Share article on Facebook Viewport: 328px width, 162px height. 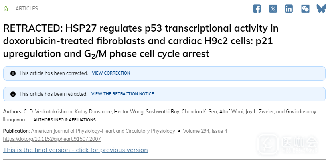(257, 9)
